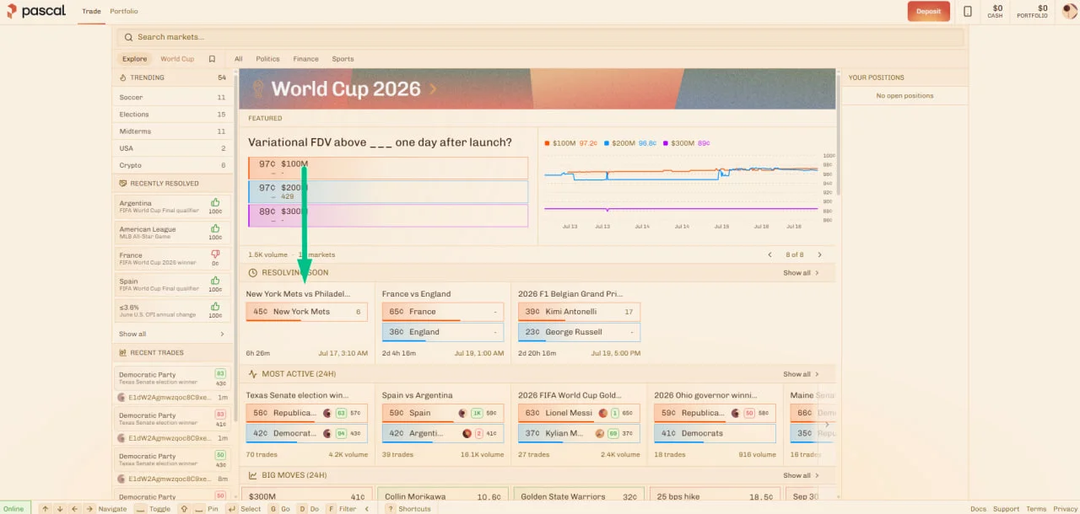1080x514 pixels.
Task: Select the Sports category filter
Action: click(343, 59)
